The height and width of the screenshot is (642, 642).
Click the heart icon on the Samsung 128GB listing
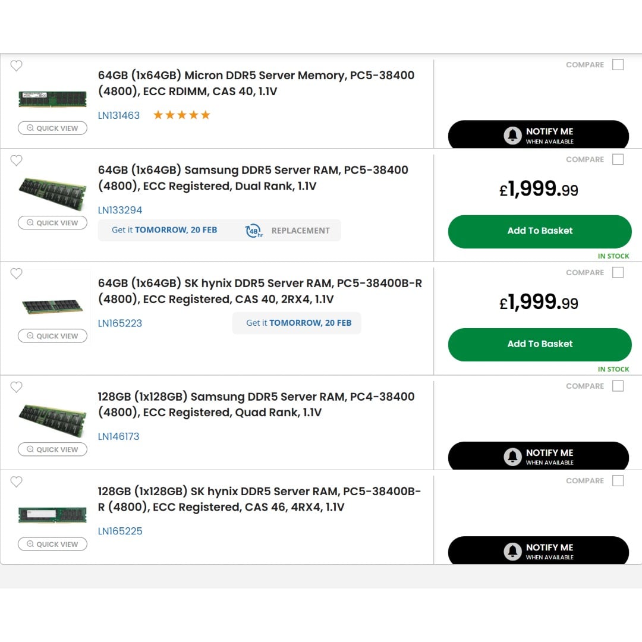16,387
